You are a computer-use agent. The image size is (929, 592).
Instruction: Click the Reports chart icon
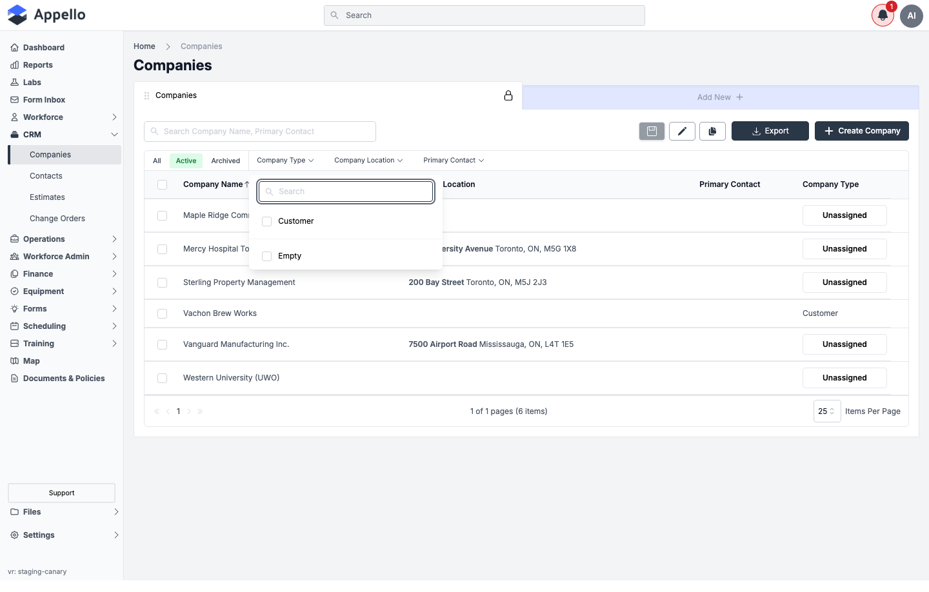point(14,65)
